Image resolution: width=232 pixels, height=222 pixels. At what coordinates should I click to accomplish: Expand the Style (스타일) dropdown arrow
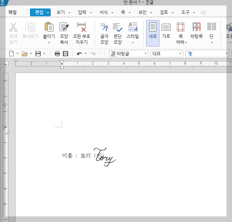coord(132,43)
